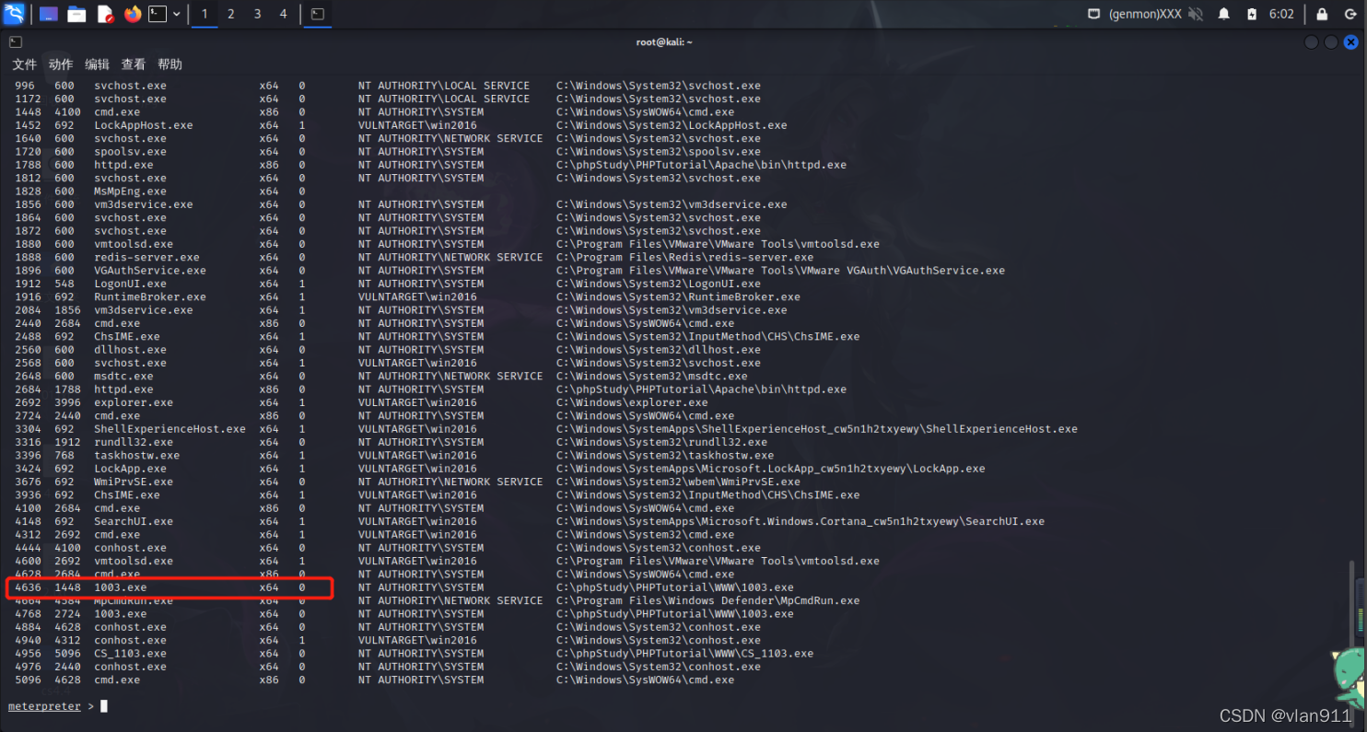Open the Kali dragon applications menu
The height and width of the screenshot is (732, 1367).
click(13, 14)
